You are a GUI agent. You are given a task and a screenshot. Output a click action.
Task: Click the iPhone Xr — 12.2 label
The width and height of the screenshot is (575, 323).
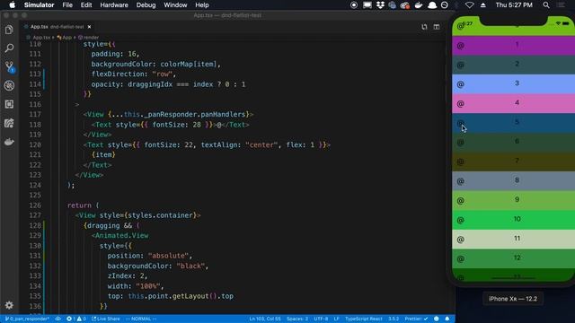pyautogui.click(x=513, y=299)
